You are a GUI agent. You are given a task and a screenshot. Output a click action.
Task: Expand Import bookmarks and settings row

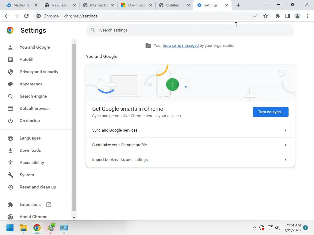[190, 159]
